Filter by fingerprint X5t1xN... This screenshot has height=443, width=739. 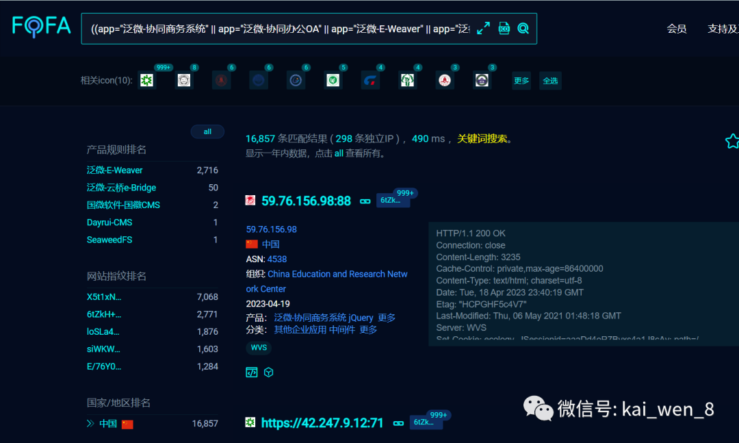point(104,296)
